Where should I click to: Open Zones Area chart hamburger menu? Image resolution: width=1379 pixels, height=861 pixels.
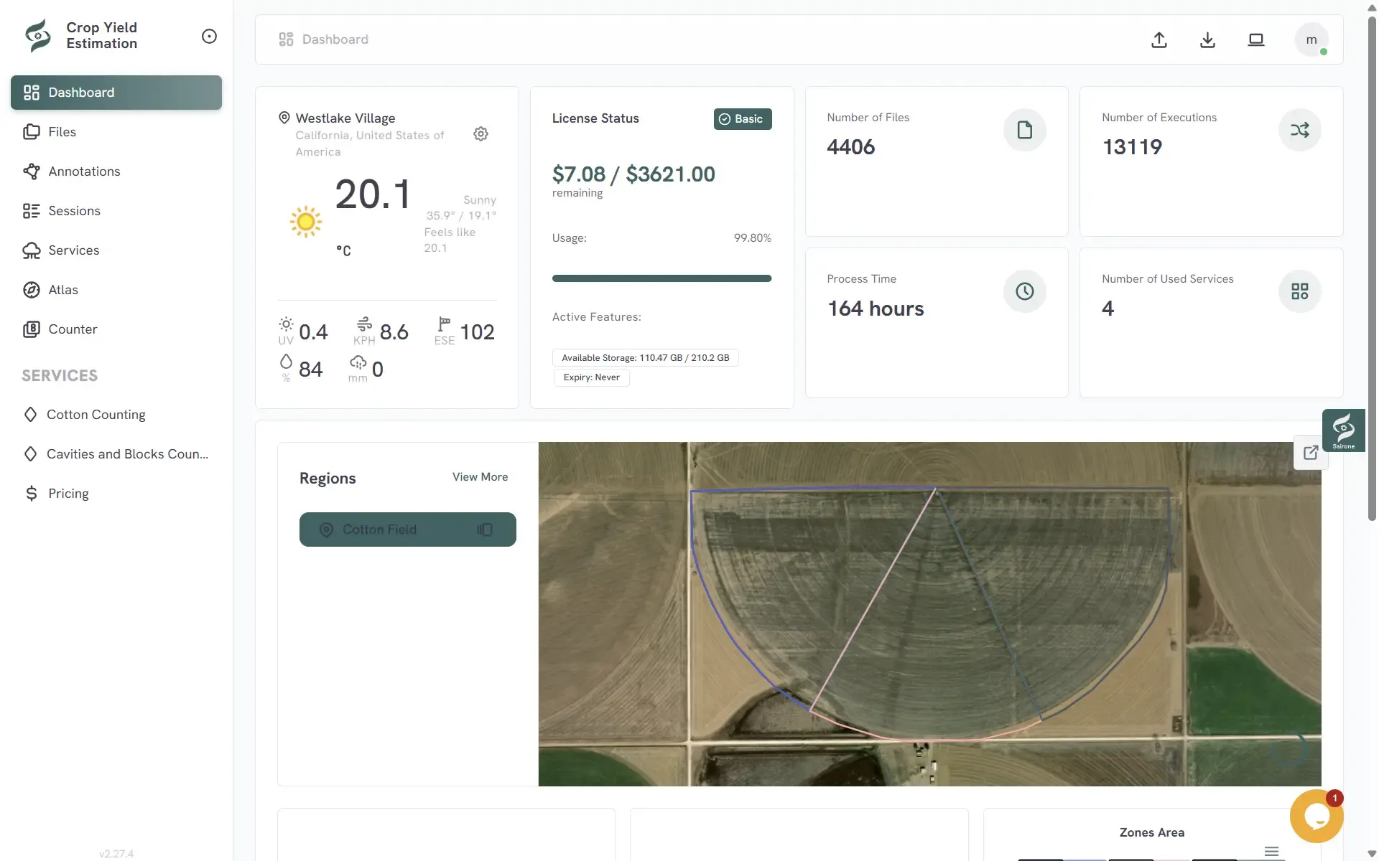[1271, 852]
